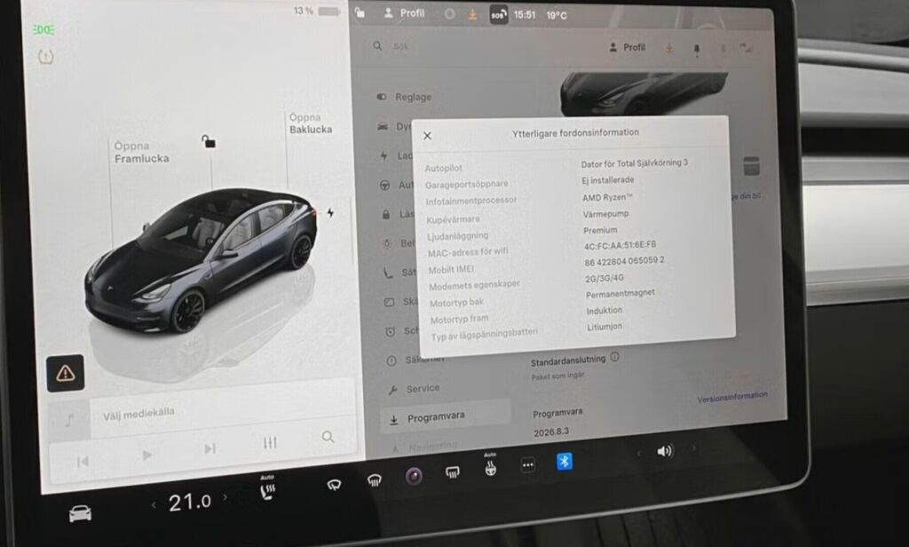Tap the AMD Ryzen infotainment value
Viewport: 909px width, 547px height.
pyautogui.click(x=607, y=198)
